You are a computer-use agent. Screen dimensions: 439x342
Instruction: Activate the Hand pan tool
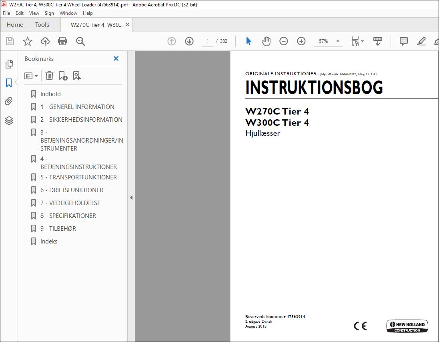266,41
